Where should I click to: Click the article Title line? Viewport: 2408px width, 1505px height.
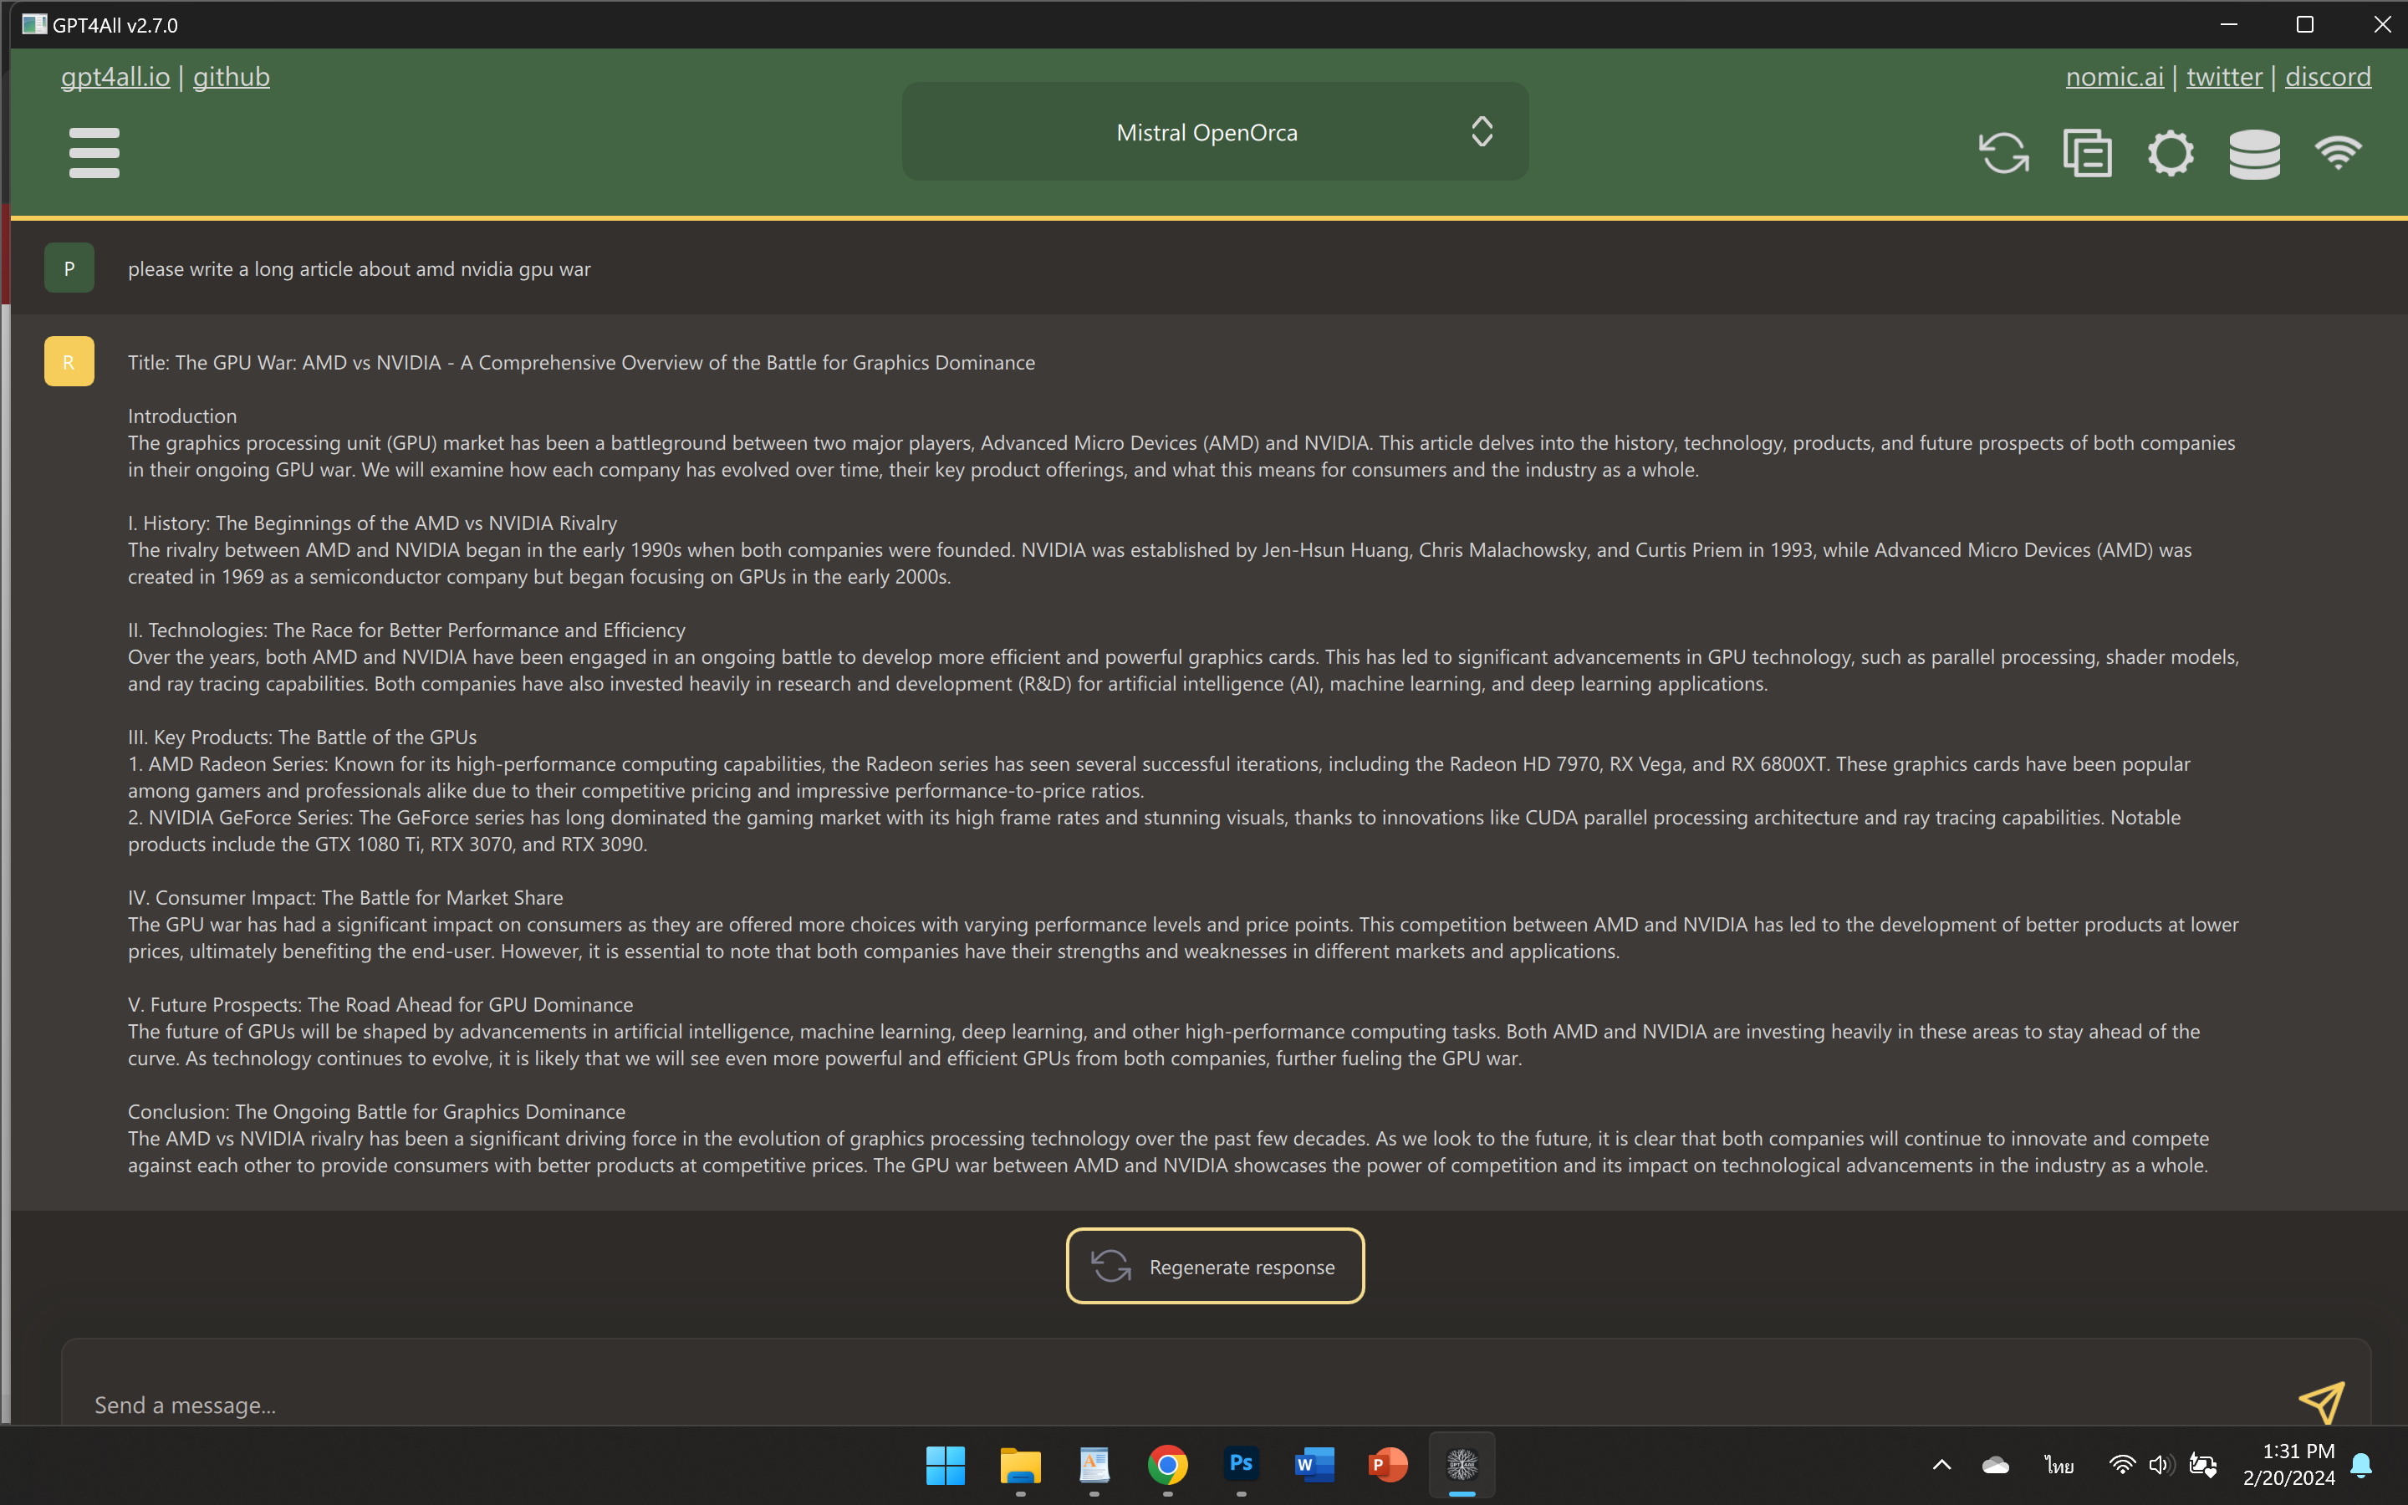tap(581, 362)
